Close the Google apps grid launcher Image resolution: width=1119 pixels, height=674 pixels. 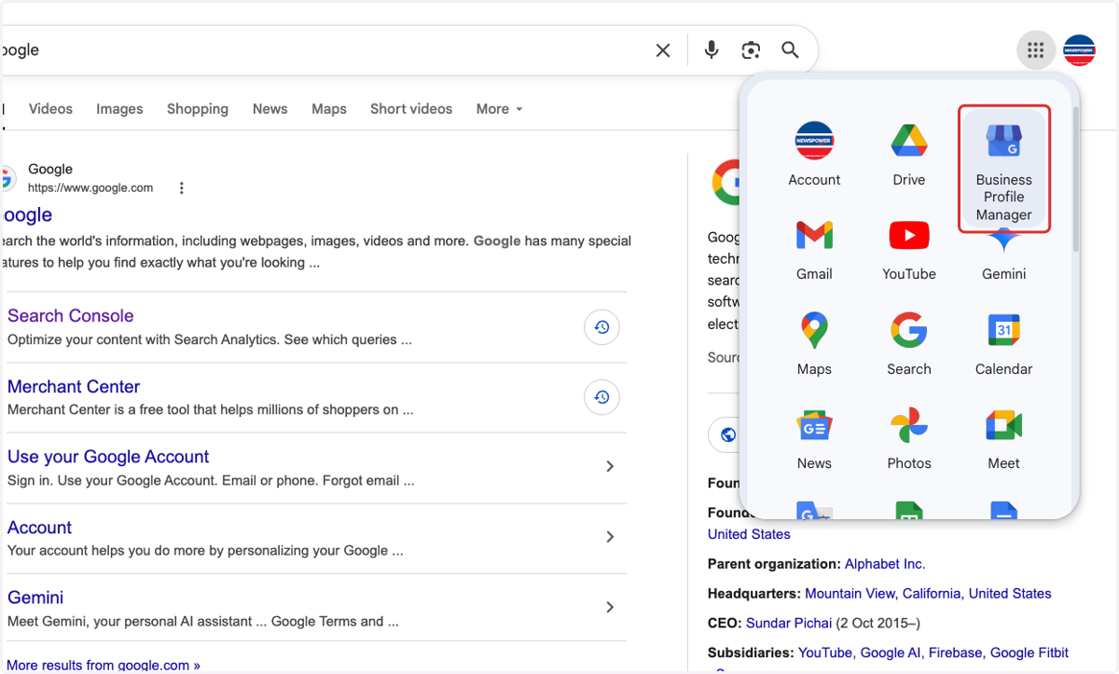(x=1035, y=50)
